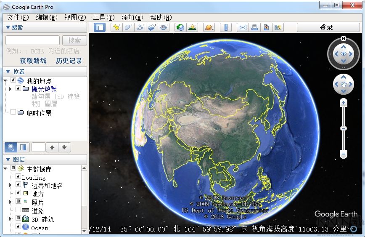This screenshot has width=365, height=237.
Task: Expand the 边界和地名 layer tree
Action: coord(10,185)
